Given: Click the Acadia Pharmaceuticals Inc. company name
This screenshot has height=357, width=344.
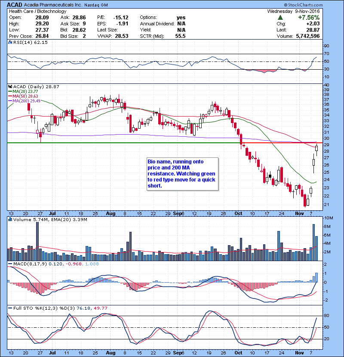Looking at the screenshot, I should tap(53, 5).
